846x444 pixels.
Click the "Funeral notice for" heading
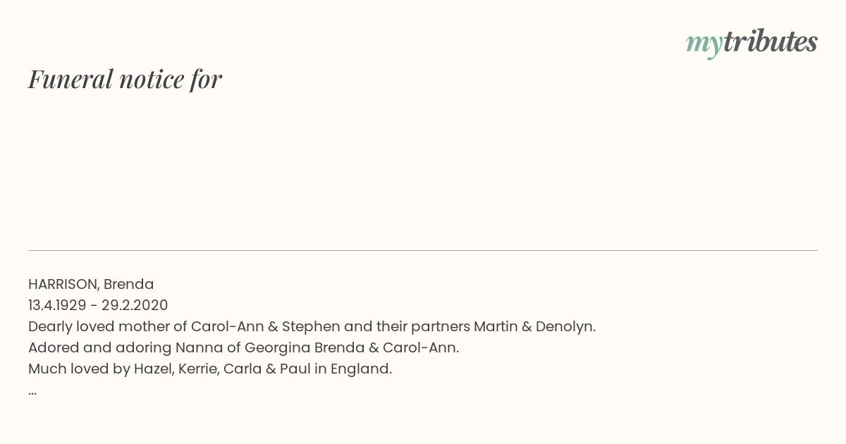point(125,79)
